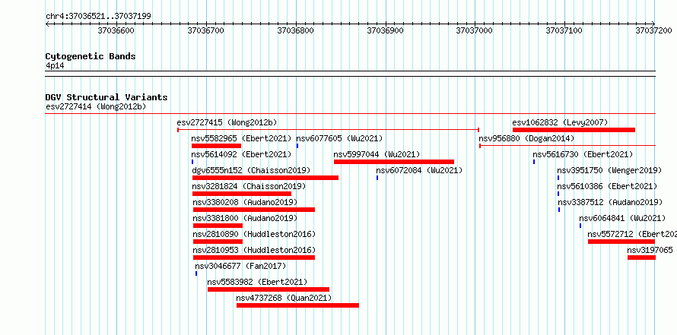Click the nsv6072084 (Wu2021) label text

pos(419,170)
